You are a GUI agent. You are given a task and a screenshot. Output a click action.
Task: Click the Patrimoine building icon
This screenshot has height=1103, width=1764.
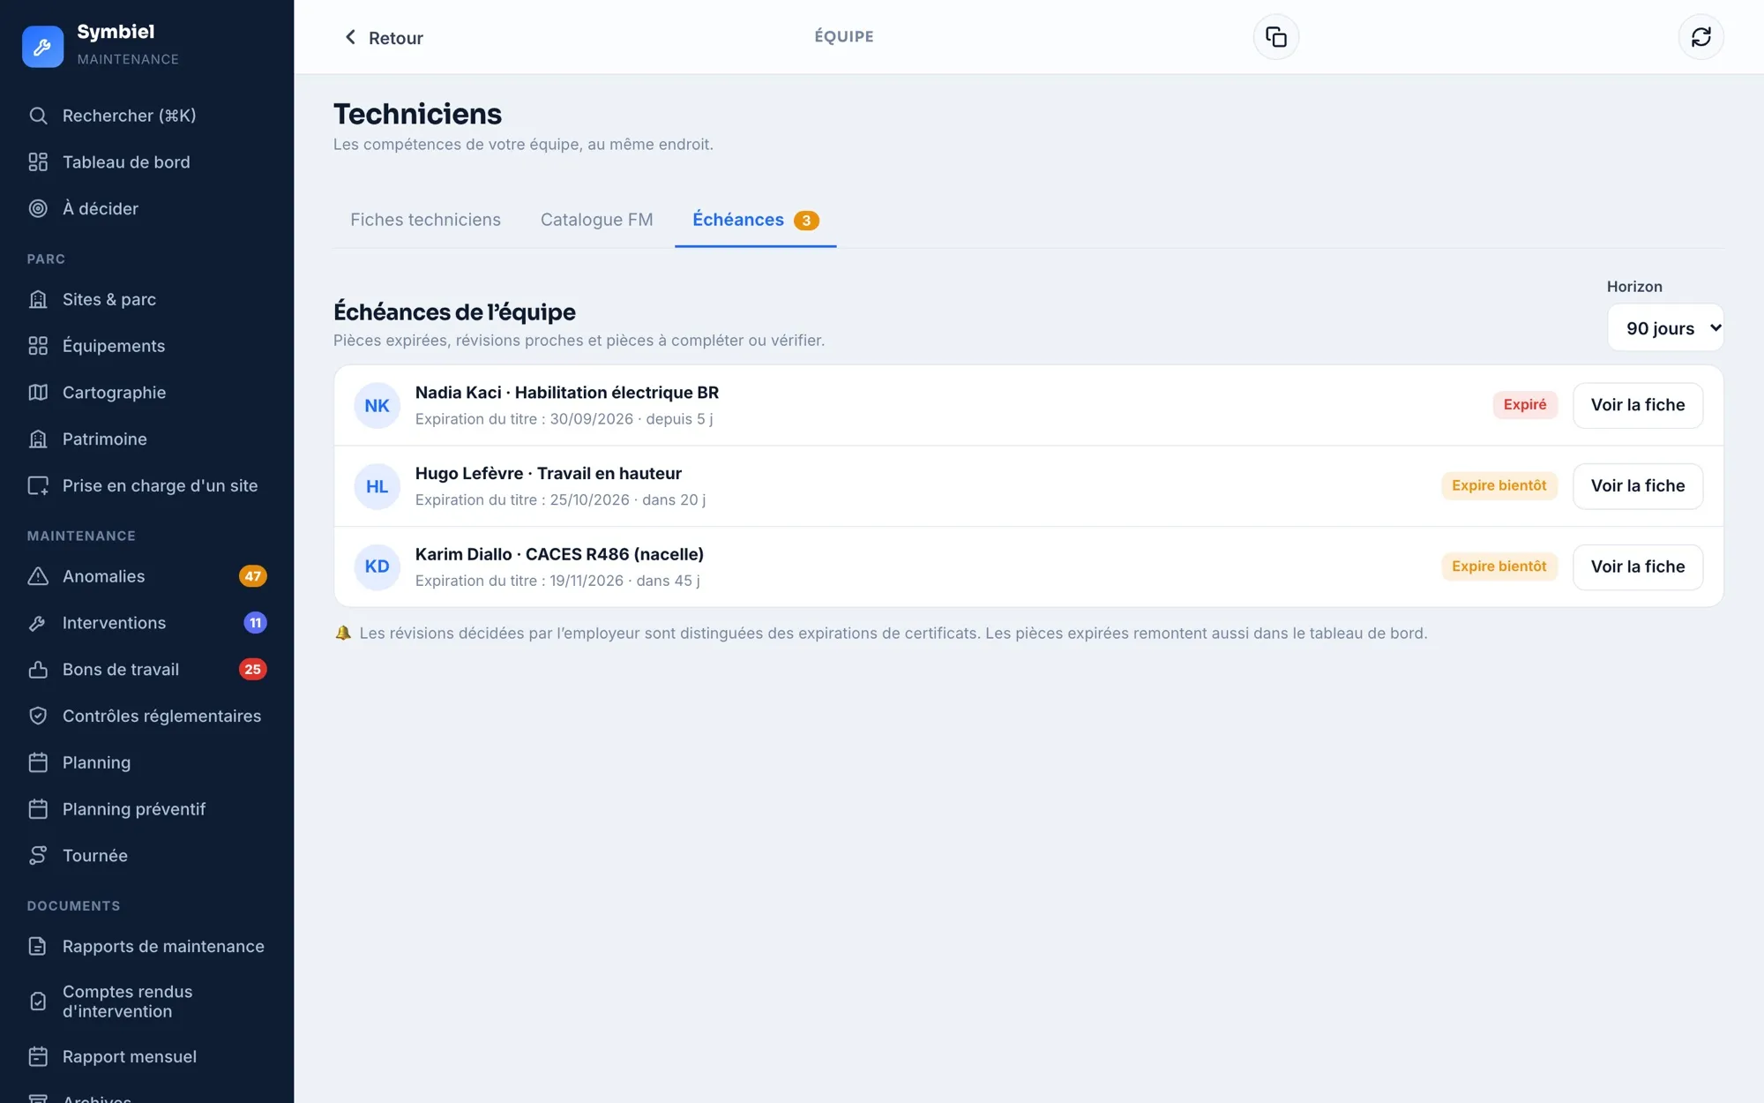38,439
